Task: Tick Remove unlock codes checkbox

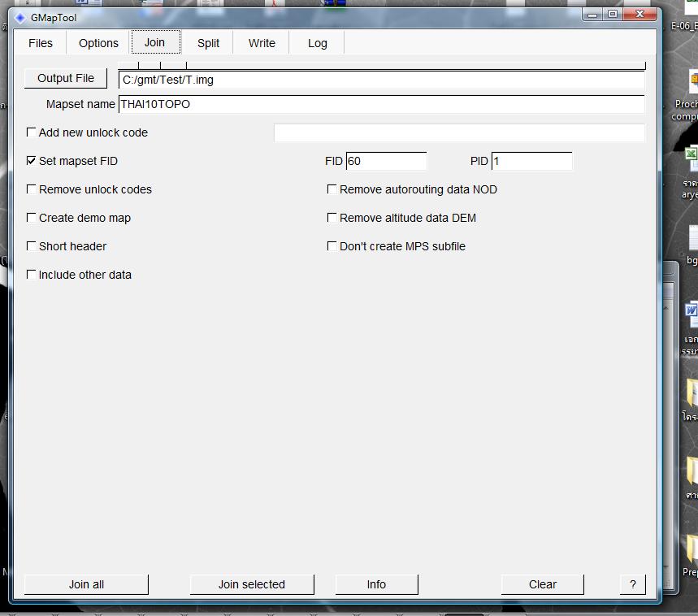Action: 32,189
